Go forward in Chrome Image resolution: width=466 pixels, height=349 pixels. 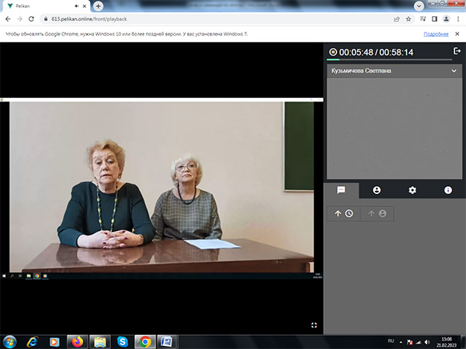coord(19,19)
